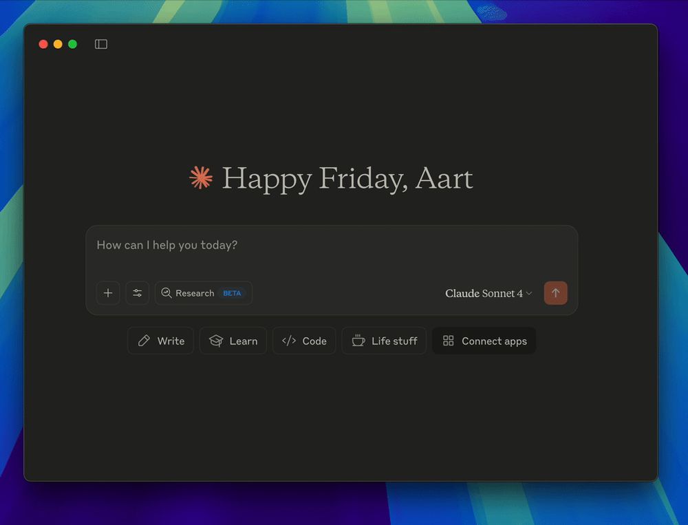Screen dimensions: 688x525
Task: Minimize the window with the yellow button
Action: click(x=58, y=44)
